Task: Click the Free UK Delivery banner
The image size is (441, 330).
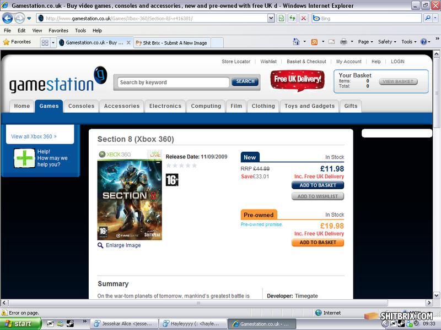Action: pyautogui.click(x=297, y=80)
